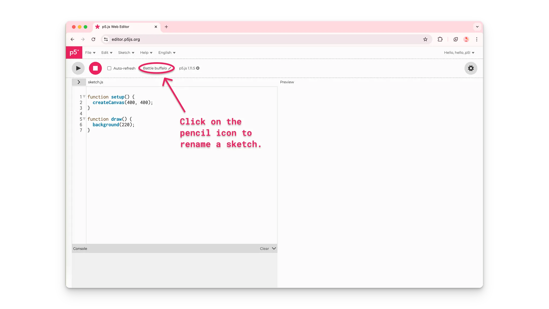Expand the file sidebar chevron
The width and height of the screenshot is (549, 309).
pos(79,82)
